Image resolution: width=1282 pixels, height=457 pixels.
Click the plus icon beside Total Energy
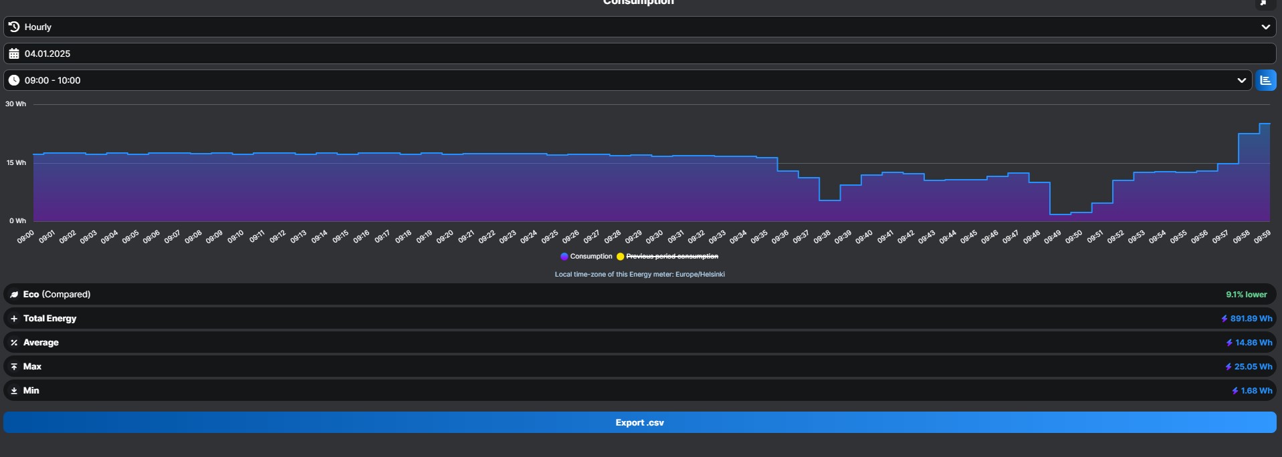click(x=14, y=319)
